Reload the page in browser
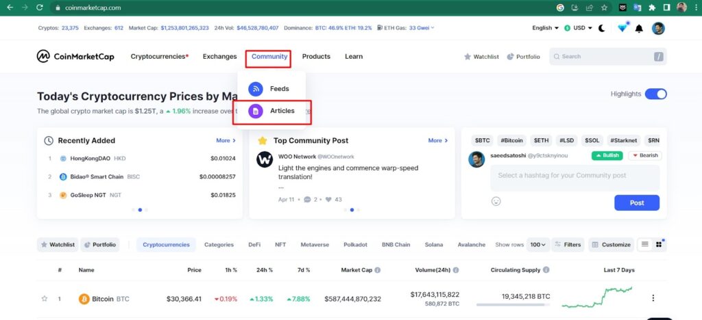This screenshot has width=702, height=320. [x=39, y=8]
